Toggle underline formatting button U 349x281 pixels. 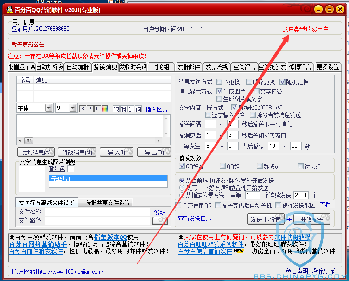coord(97,109)
